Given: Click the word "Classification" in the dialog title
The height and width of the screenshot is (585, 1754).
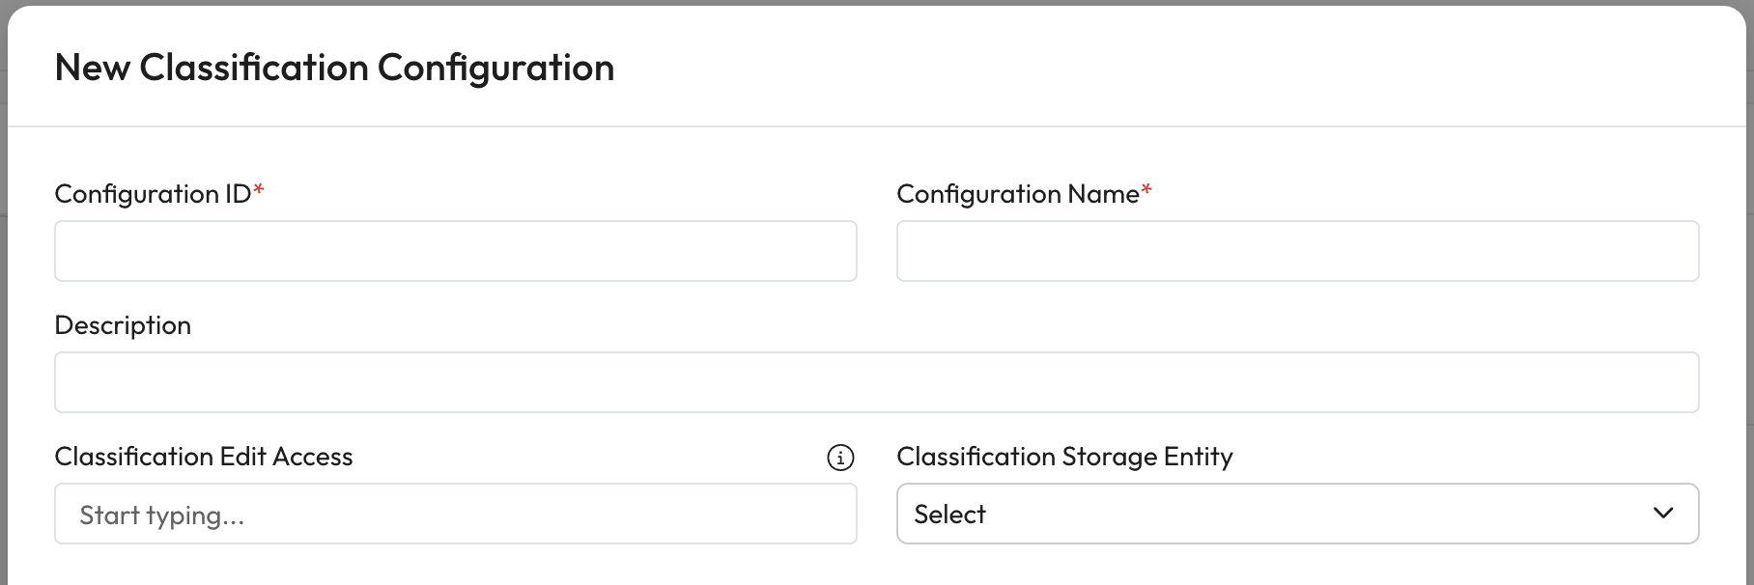Looking at the screenshot, I should (x=253, y=68).
